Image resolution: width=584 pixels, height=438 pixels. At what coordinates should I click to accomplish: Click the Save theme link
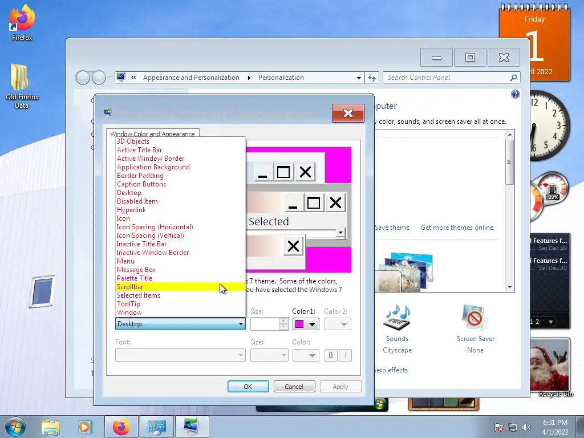coord(392,228)
